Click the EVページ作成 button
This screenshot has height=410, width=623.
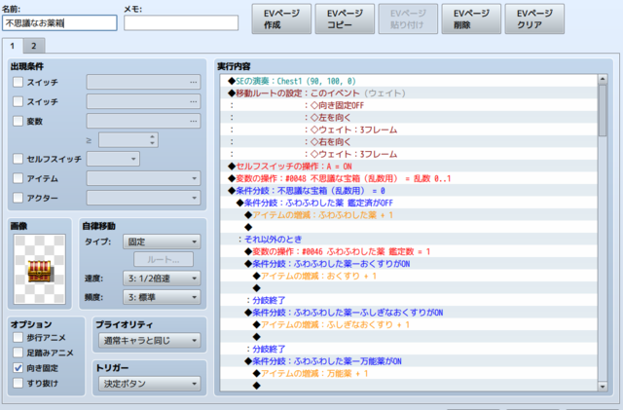[x=281, y=19]
